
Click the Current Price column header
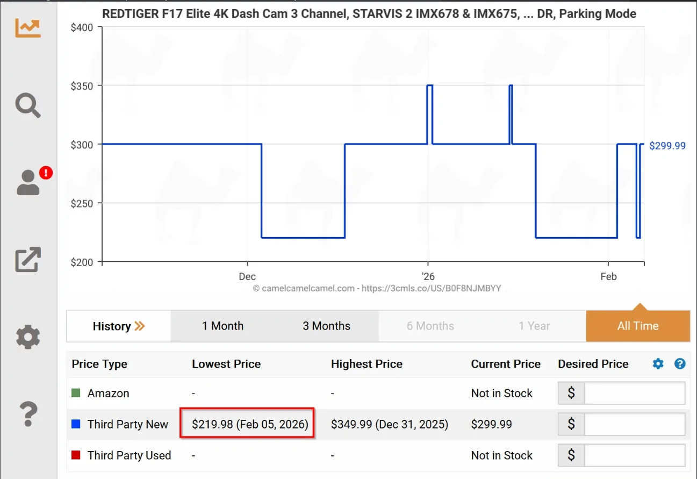click(506, 364)
